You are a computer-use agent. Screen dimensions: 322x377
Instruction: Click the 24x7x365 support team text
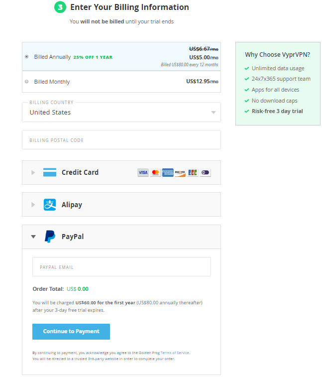point(281,79)
